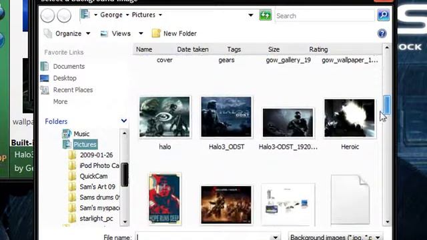Select the blank document file icon

(x=350, y=200)
